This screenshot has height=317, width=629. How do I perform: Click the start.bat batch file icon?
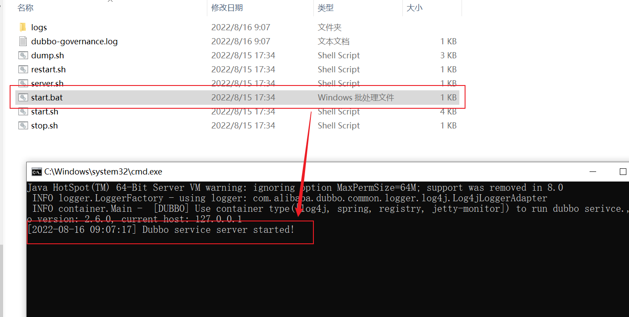pos(23,97)
